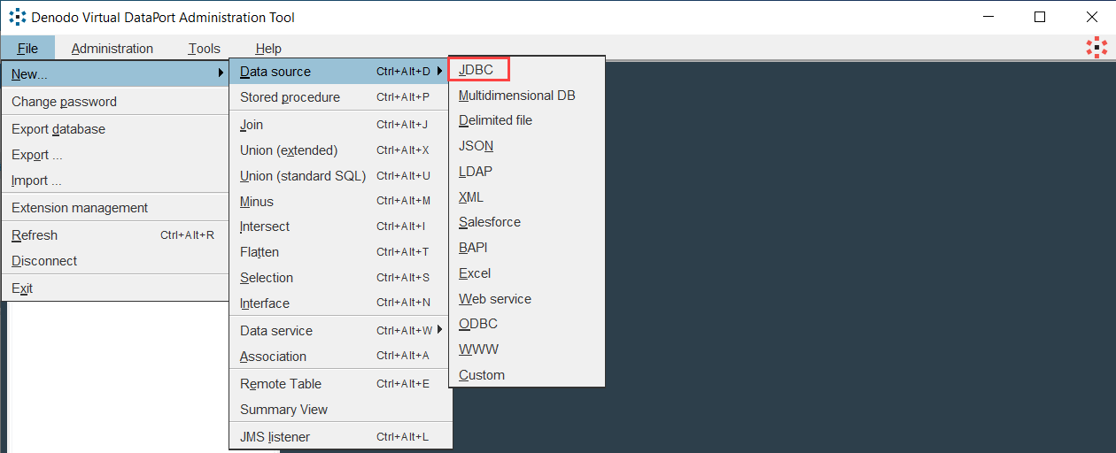Choose JMS listener
1116x453 pixels.
tap(341, 437)
